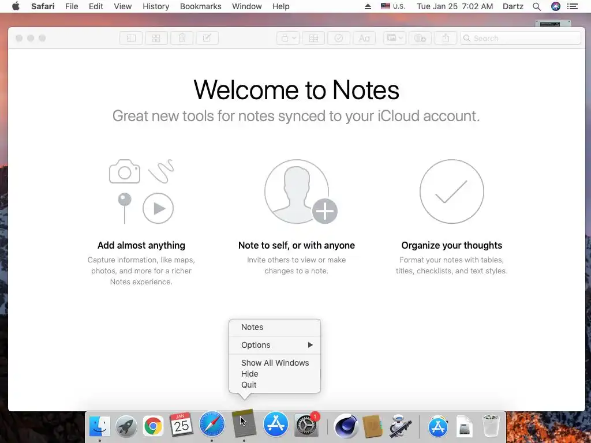
Task: Click the person with plus illustration
Action: [300, 192]
